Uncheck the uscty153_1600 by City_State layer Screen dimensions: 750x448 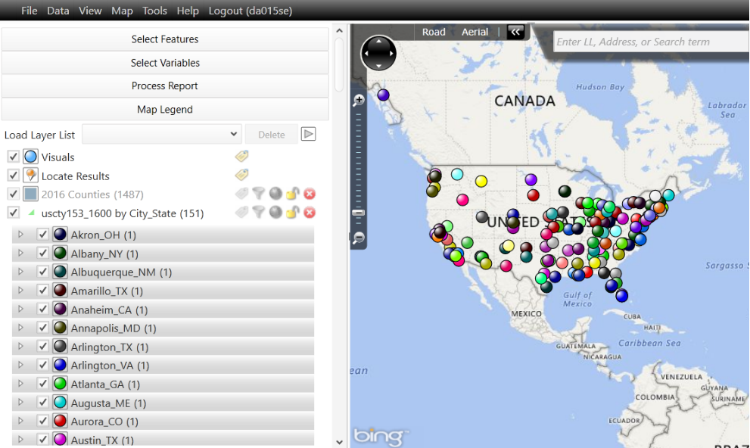click(x=14, y=213)
